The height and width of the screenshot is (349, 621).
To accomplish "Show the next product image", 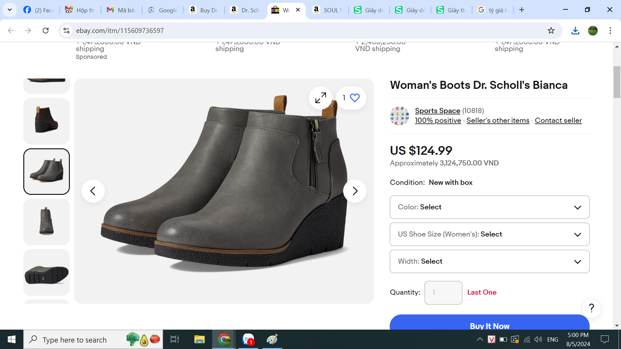I will pyautogui.click(x=355, y=191).
